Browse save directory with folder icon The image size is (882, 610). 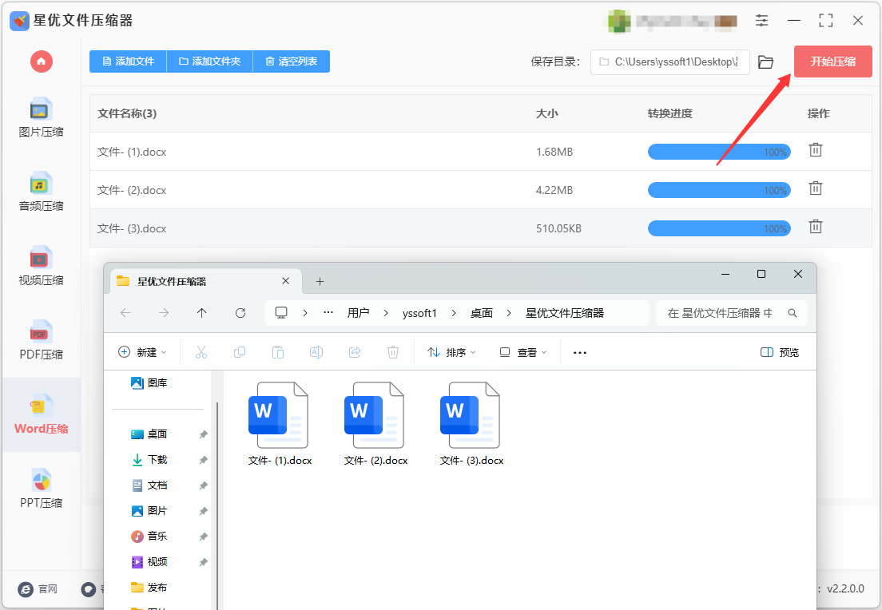pyautogui.click(x=765, y=61)
